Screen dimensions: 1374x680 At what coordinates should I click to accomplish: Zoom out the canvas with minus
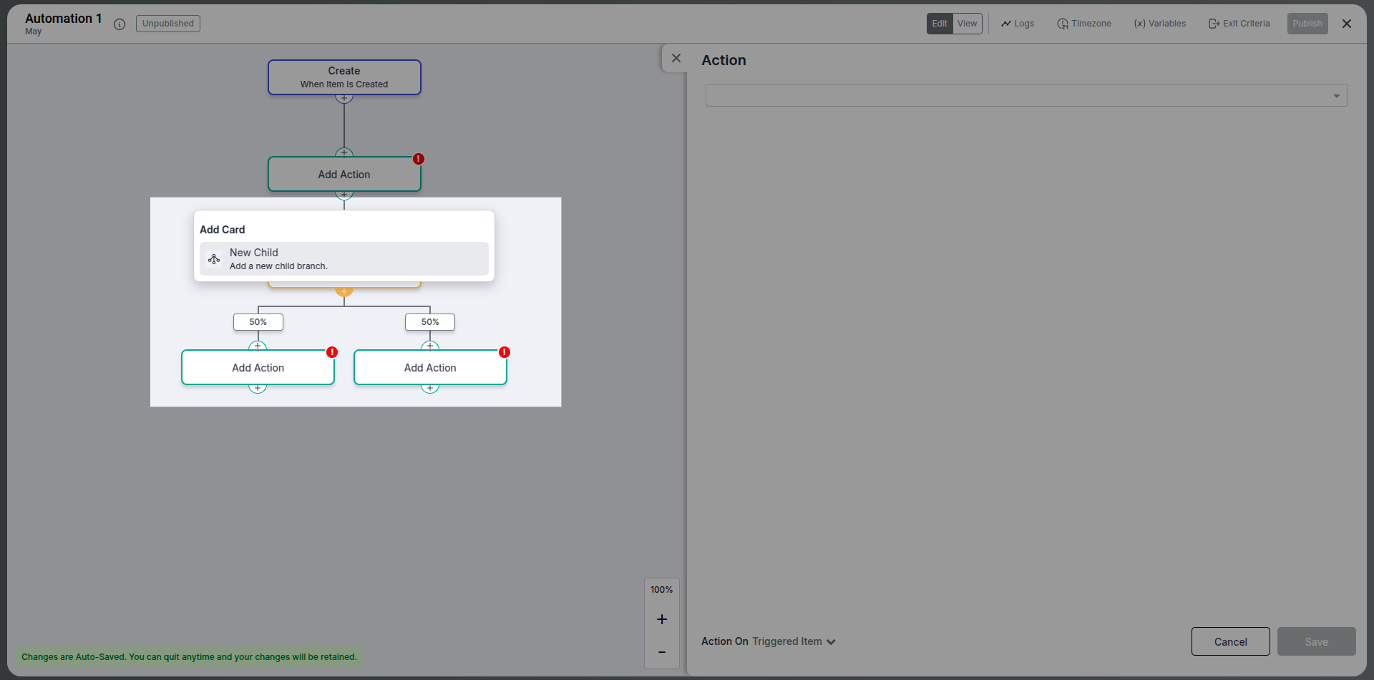(662, 652)
